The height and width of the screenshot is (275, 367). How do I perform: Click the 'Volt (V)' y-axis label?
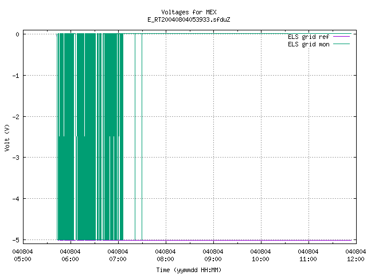[x=7, y=137]
